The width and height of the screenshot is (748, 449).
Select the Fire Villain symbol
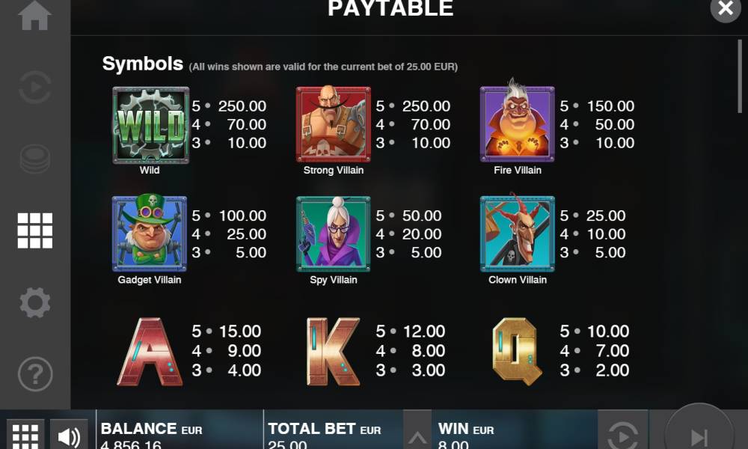pyautogui.click(x=517, y=122)
